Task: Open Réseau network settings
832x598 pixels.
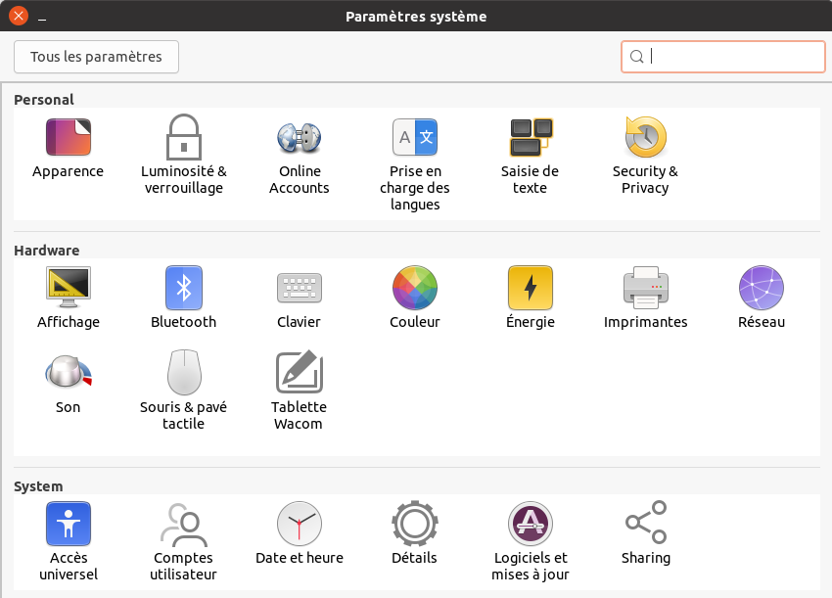Action: point(761,288)
